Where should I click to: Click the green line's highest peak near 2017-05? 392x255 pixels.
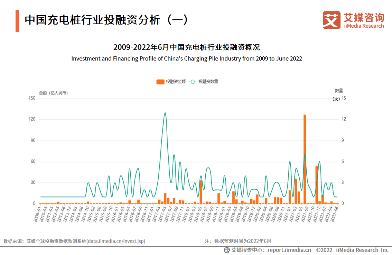tap(165, 113)
